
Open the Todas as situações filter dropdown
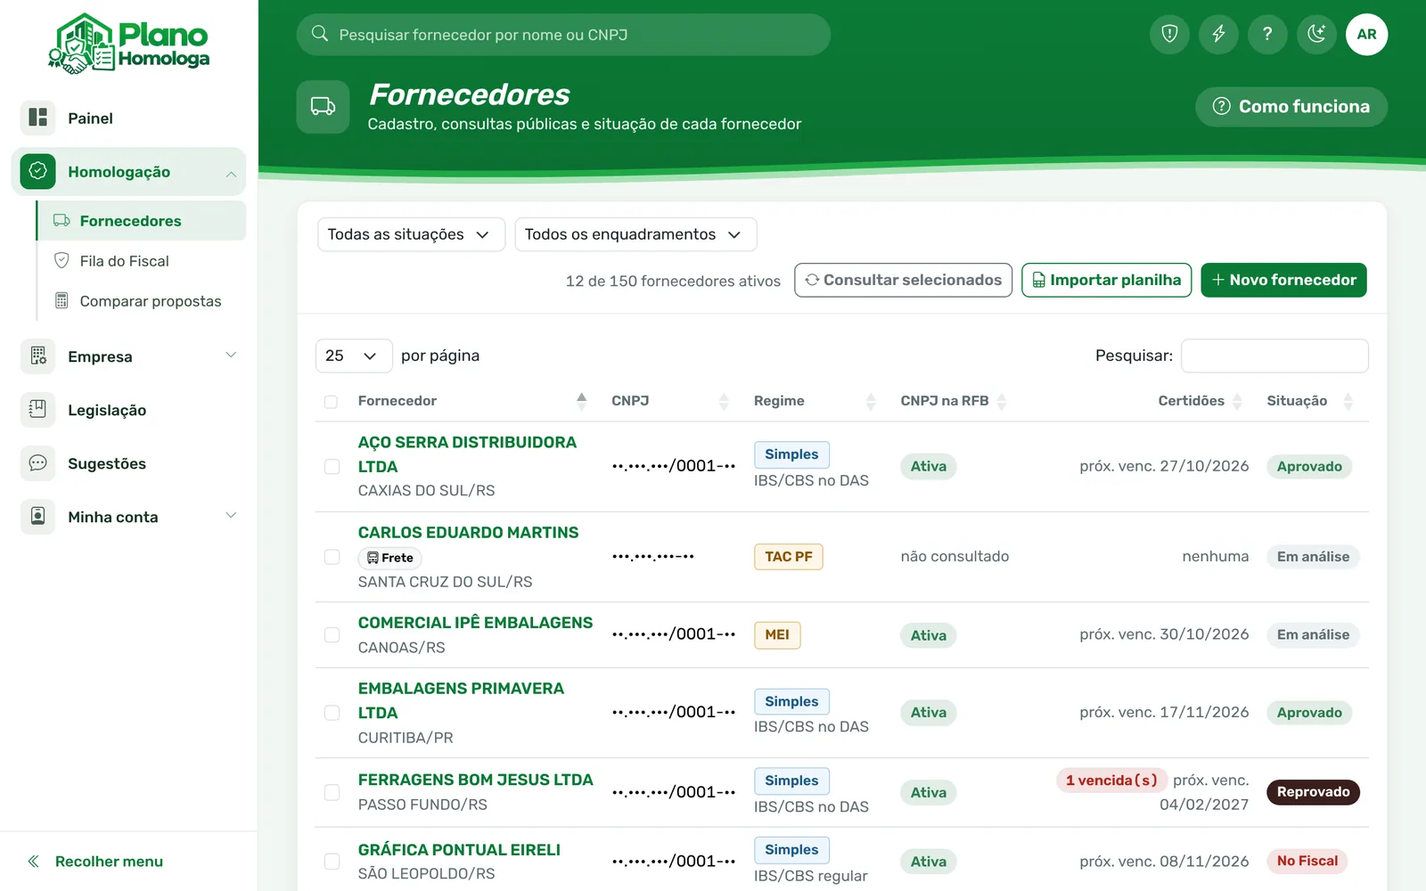pyautogui.click(x=411, y=234)
